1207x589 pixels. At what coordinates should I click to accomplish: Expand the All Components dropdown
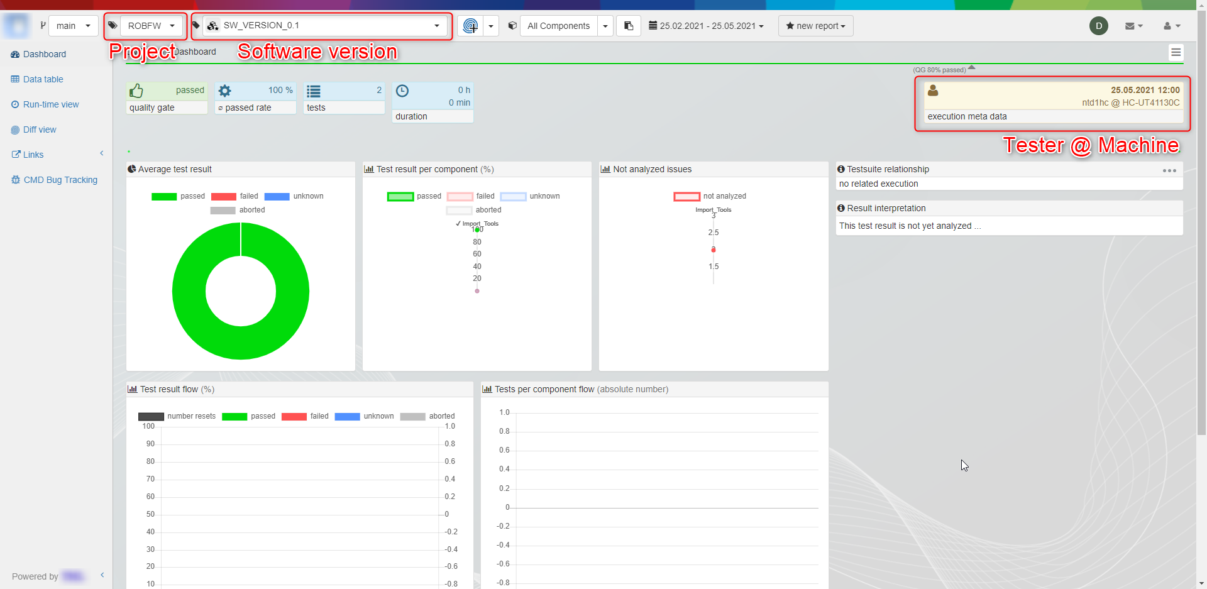(605, 26)
